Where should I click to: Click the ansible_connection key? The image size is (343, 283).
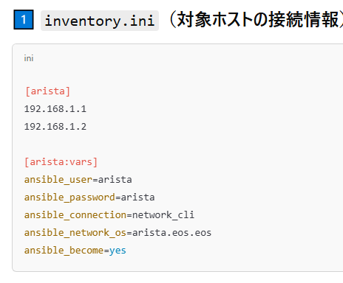click(75, 215)
